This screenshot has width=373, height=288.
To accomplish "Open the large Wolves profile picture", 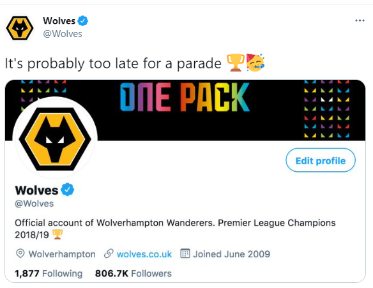I will [x=55, y=138].
